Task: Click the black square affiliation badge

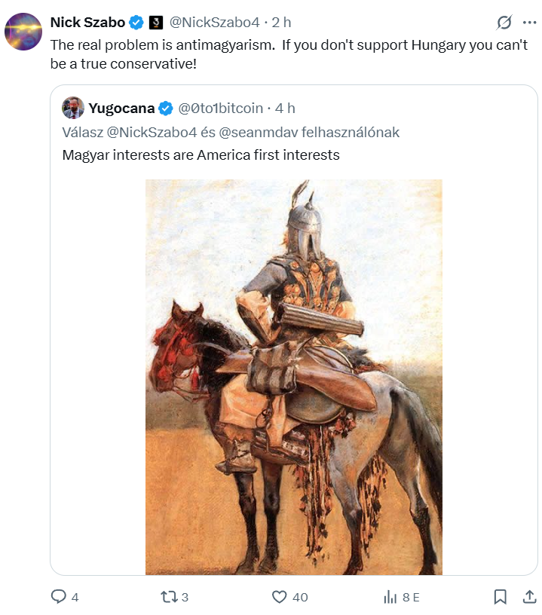Action: coord(156,23)
